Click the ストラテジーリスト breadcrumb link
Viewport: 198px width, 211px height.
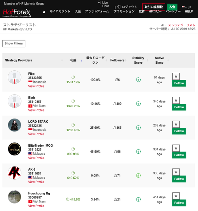181,25
